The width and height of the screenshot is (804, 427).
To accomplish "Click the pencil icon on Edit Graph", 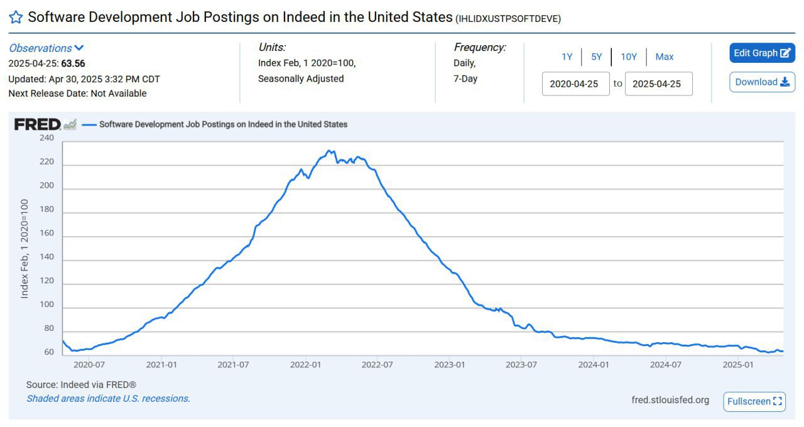I will (x=785, y=53).
